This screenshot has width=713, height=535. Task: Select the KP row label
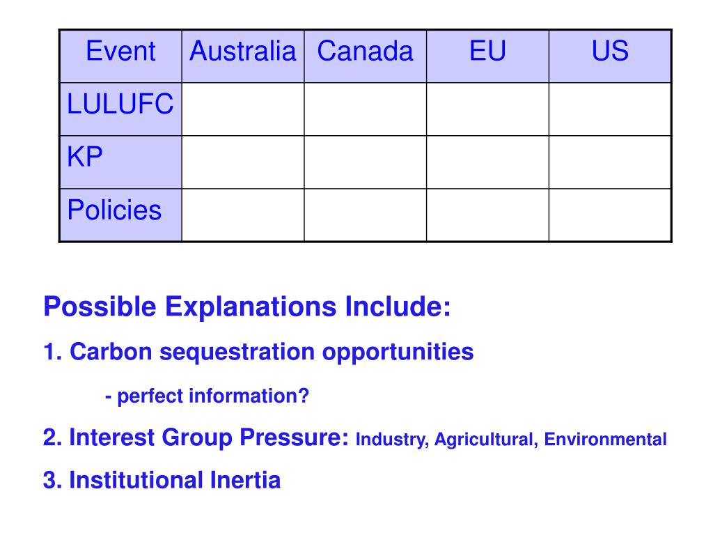[x=120, y=162]
